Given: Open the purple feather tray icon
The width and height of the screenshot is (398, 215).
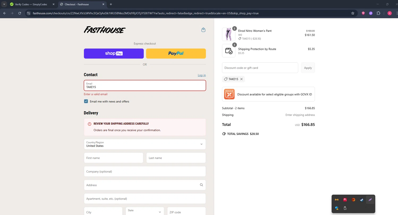Looking at the screenshot, I should click(x=370, y=200).
